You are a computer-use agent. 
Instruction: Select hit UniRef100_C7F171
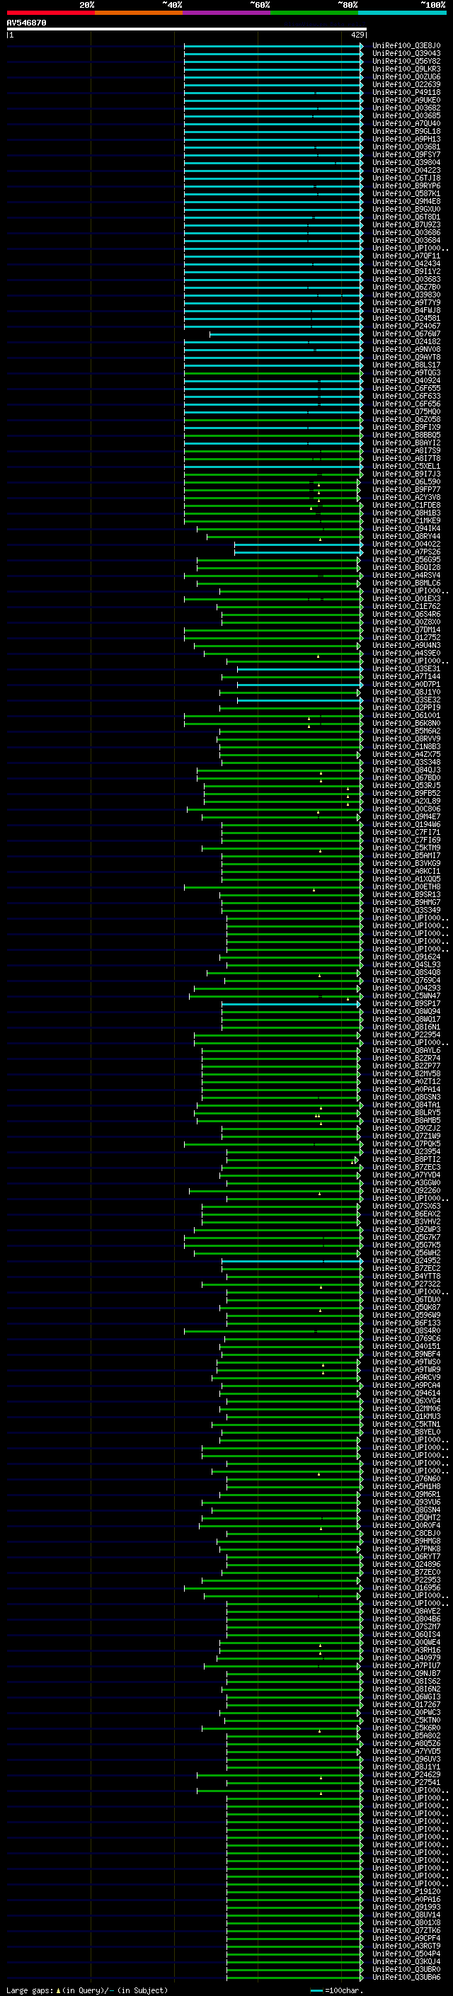click(x=406, y=832)
